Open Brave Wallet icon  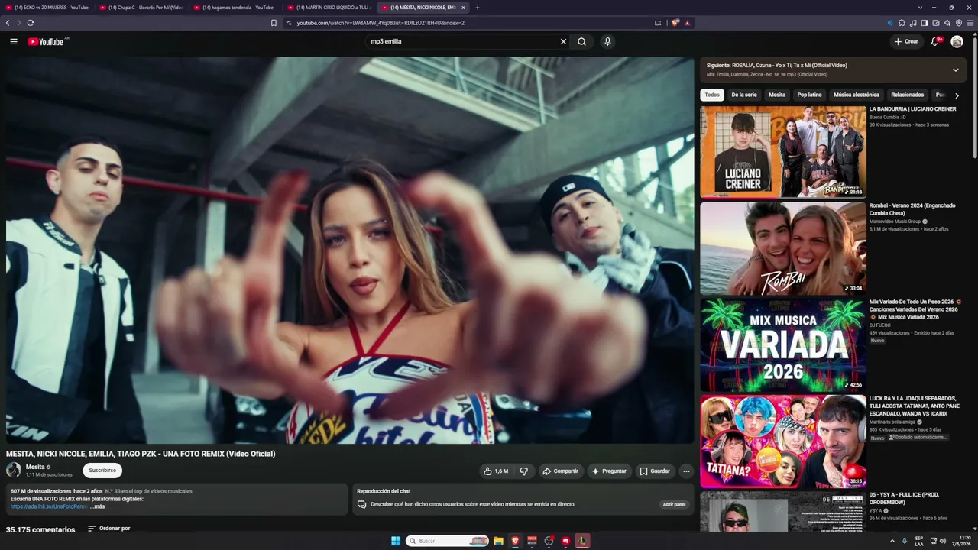pyautogui.click(x=936, y=23)
